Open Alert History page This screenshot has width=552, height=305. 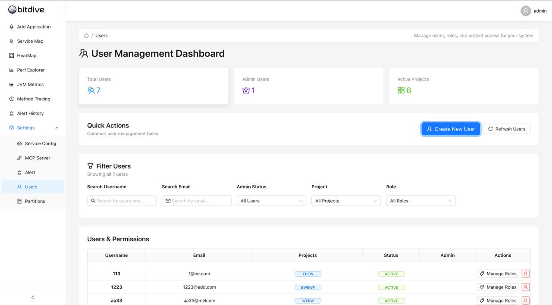pos(33,113)
